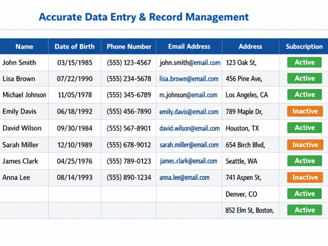Click the Email Address column header

click(x=189, y=47)
